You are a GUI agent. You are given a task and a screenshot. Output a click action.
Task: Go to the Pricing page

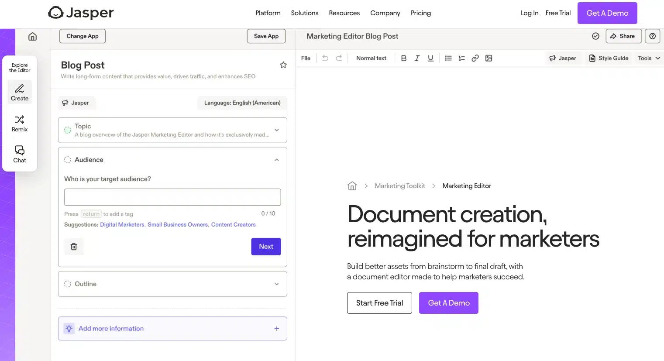pyautogui.click(x=421, y=13)
